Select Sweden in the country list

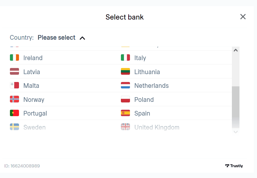click(x=34, y=127)
